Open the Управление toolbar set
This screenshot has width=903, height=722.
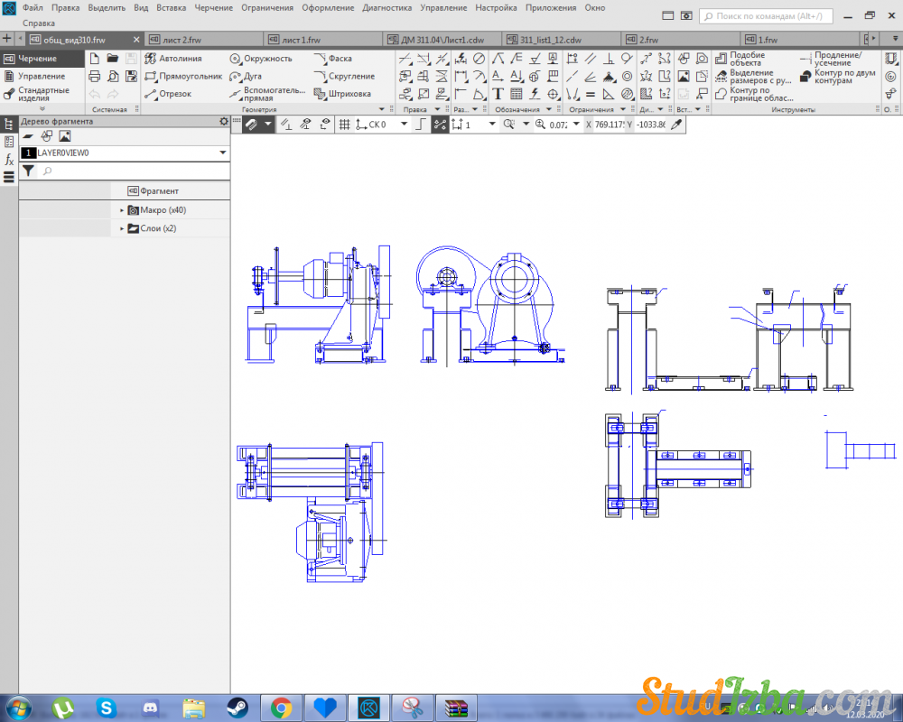click(x=41, y=76)
